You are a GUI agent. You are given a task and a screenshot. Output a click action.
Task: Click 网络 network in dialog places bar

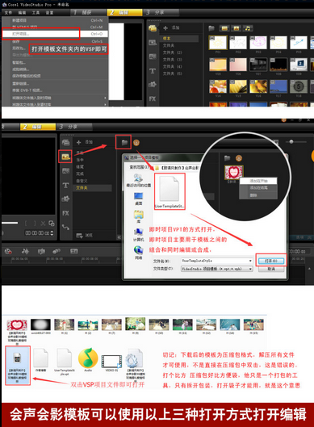(x=138, y=253)
